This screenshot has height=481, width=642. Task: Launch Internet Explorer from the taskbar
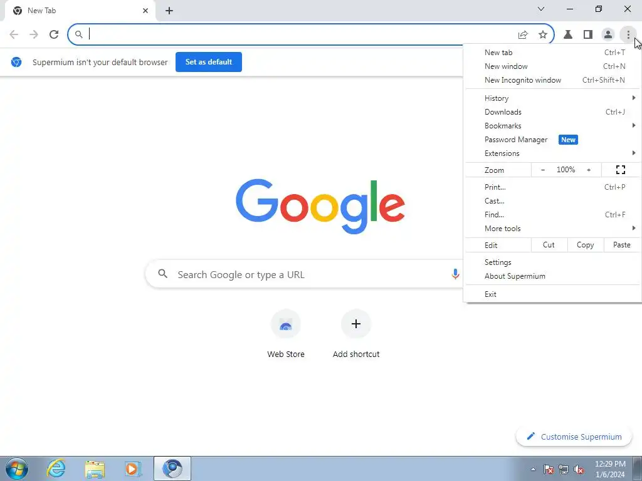pos(56,468)
